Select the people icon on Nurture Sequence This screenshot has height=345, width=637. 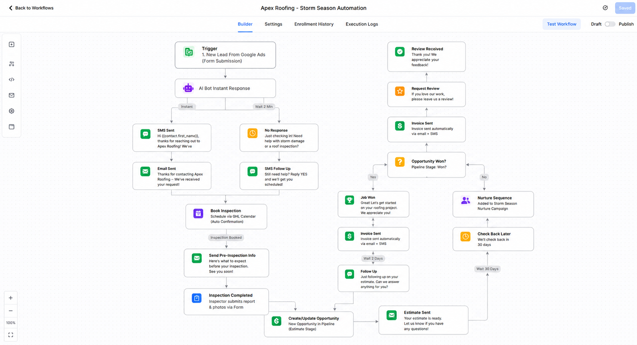[x=466, y=200]
